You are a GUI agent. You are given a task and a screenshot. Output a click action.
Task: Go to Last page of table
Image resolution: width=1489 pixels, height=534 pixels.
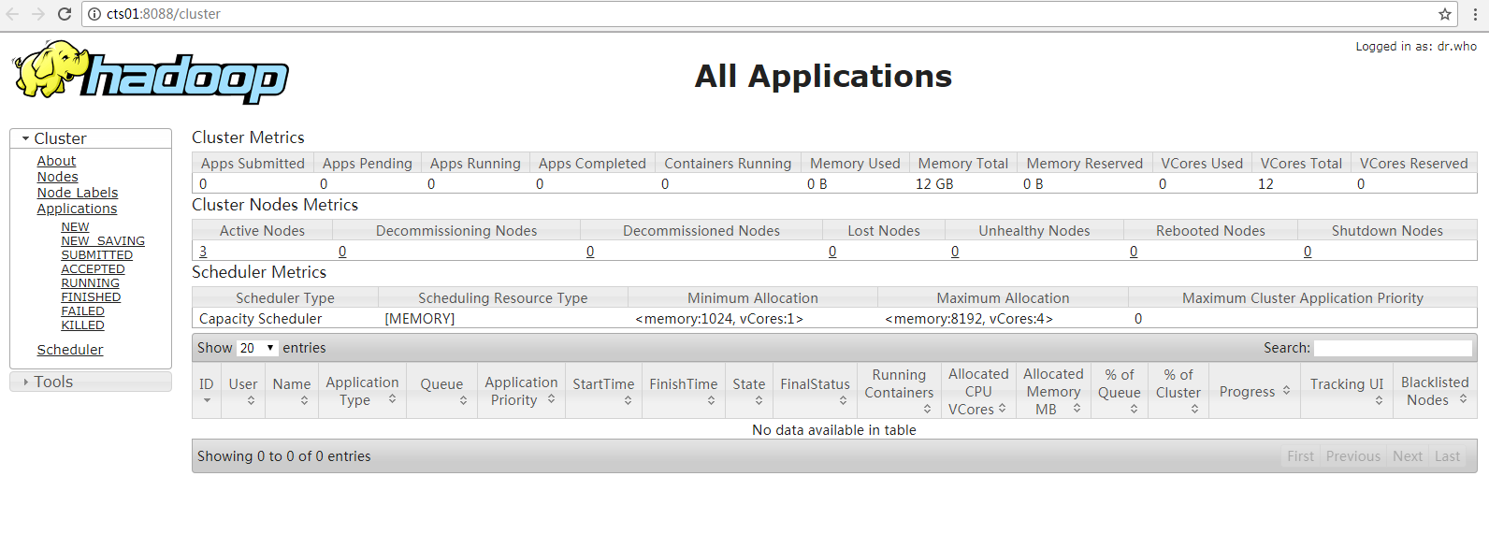coord(1447,456)
